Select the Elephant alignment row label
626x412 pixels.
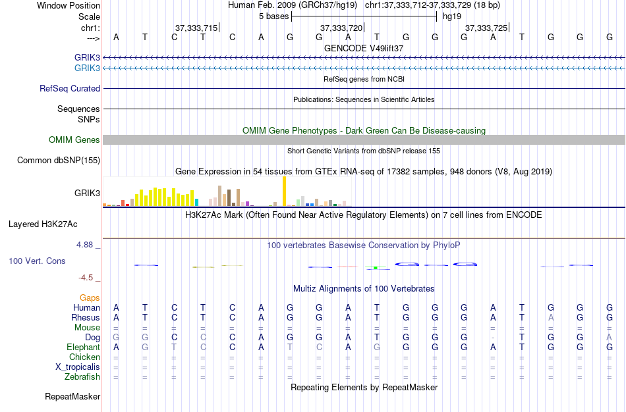[84, 347]
